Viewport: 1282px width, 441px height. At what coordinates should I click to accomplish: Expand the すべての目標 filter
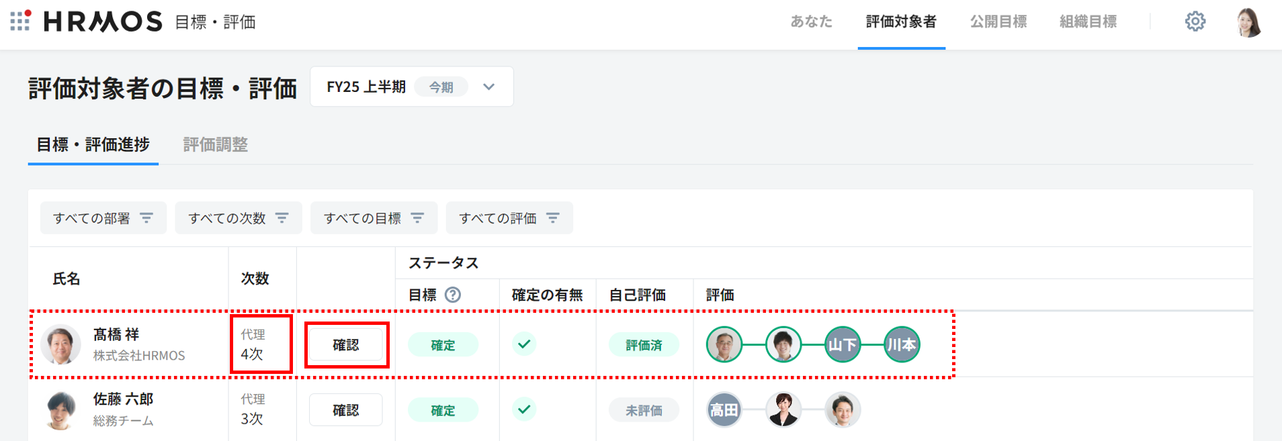[x=374, y=218]
